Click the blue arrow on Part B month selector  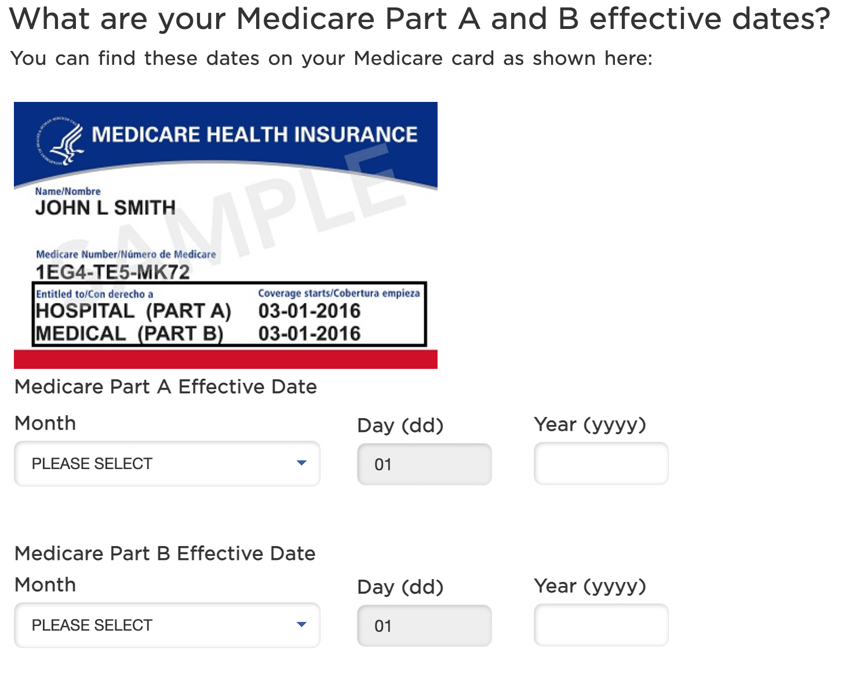point(301,625)
